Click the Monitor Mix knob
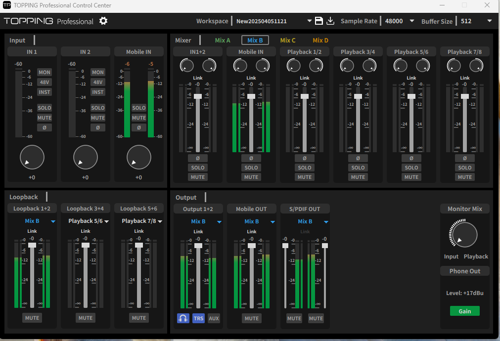Screen dimensions: 500x341 click(x=464, y=234)
